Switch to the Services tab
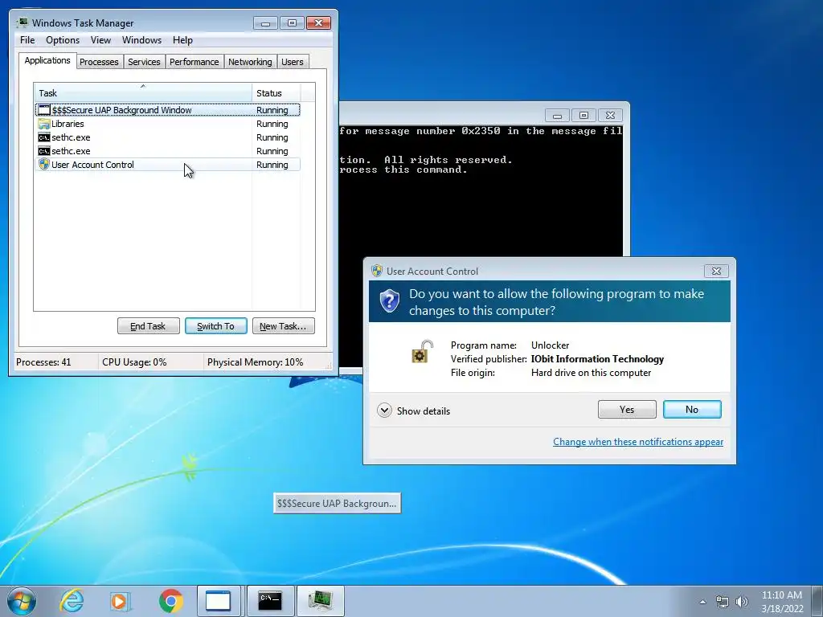The height and width of the screenshot is (617, 823). [144, 62]
